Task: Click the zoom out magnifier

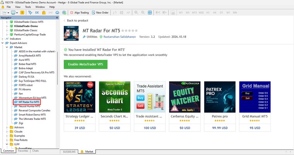Action: 143,12
